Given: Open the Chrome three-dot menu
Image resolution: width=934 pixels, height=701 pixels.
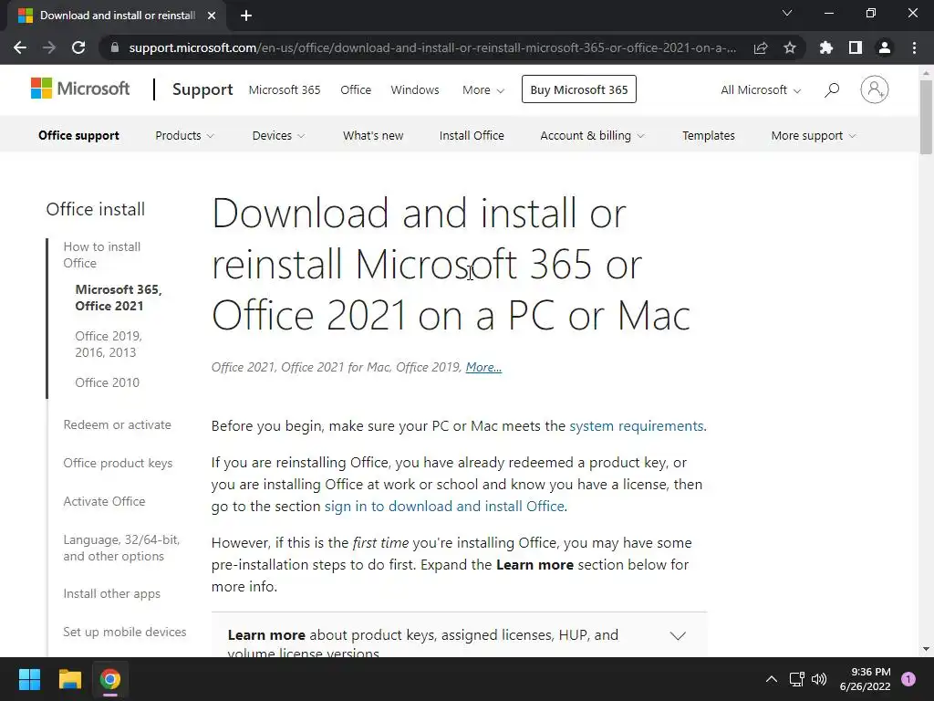Looking at the screenshot, I should 914,47.
